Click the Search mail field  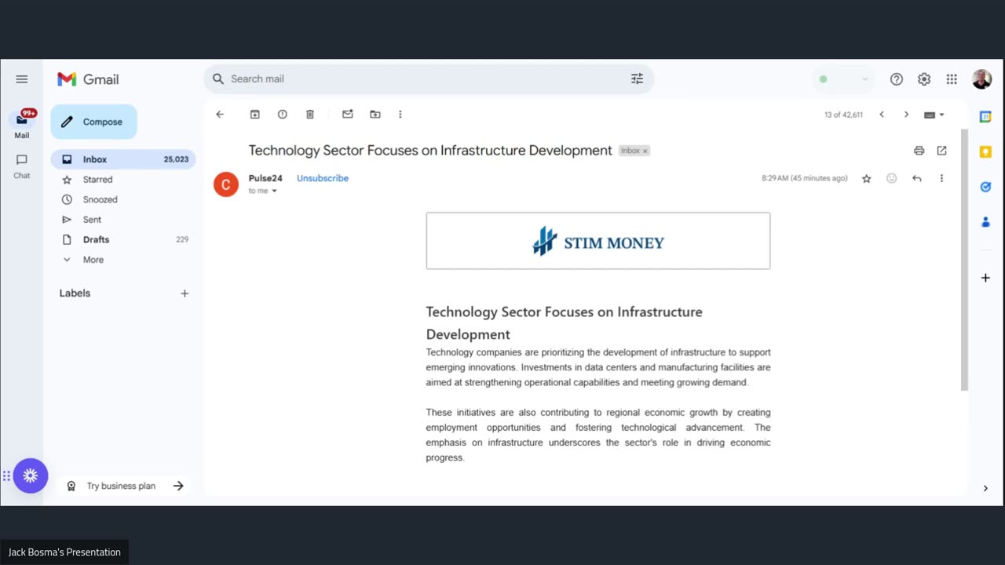pos(428,79)
